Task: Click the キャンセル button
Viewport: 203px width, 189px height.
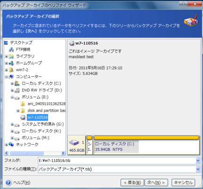Action: 183,182
